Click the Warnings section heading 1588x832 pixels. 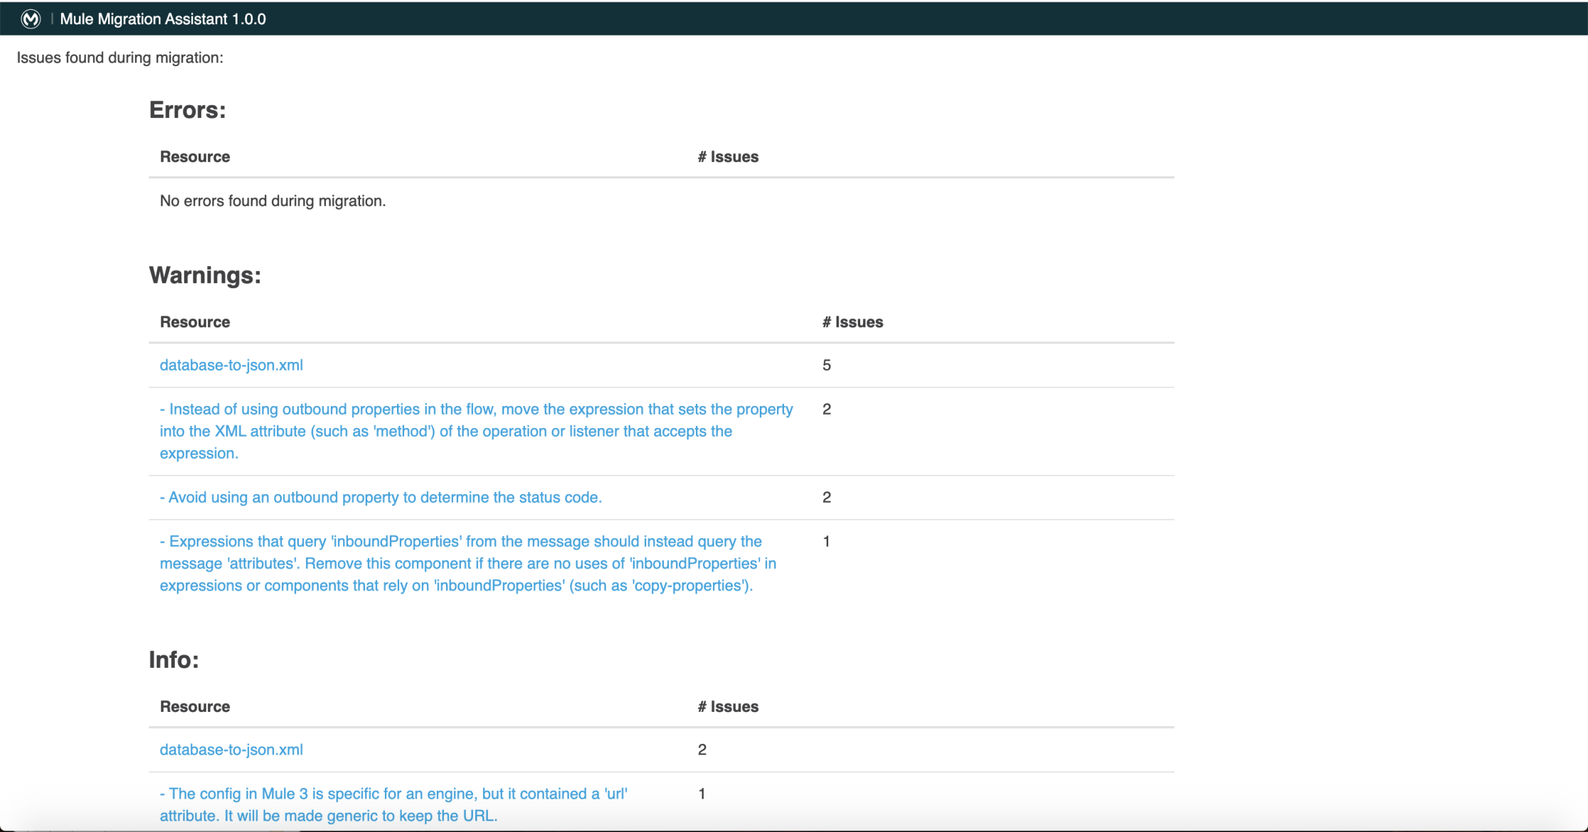205,275
